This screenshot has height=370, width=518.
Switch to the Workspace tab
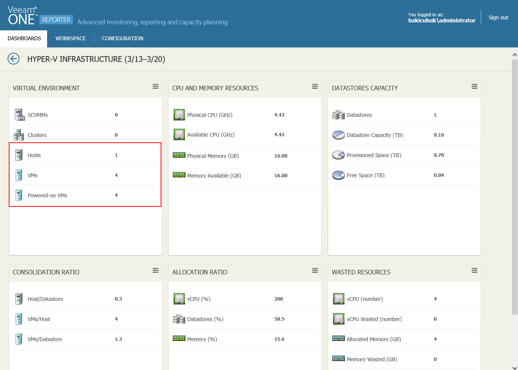pyautogui.click(x=71, y=38)
